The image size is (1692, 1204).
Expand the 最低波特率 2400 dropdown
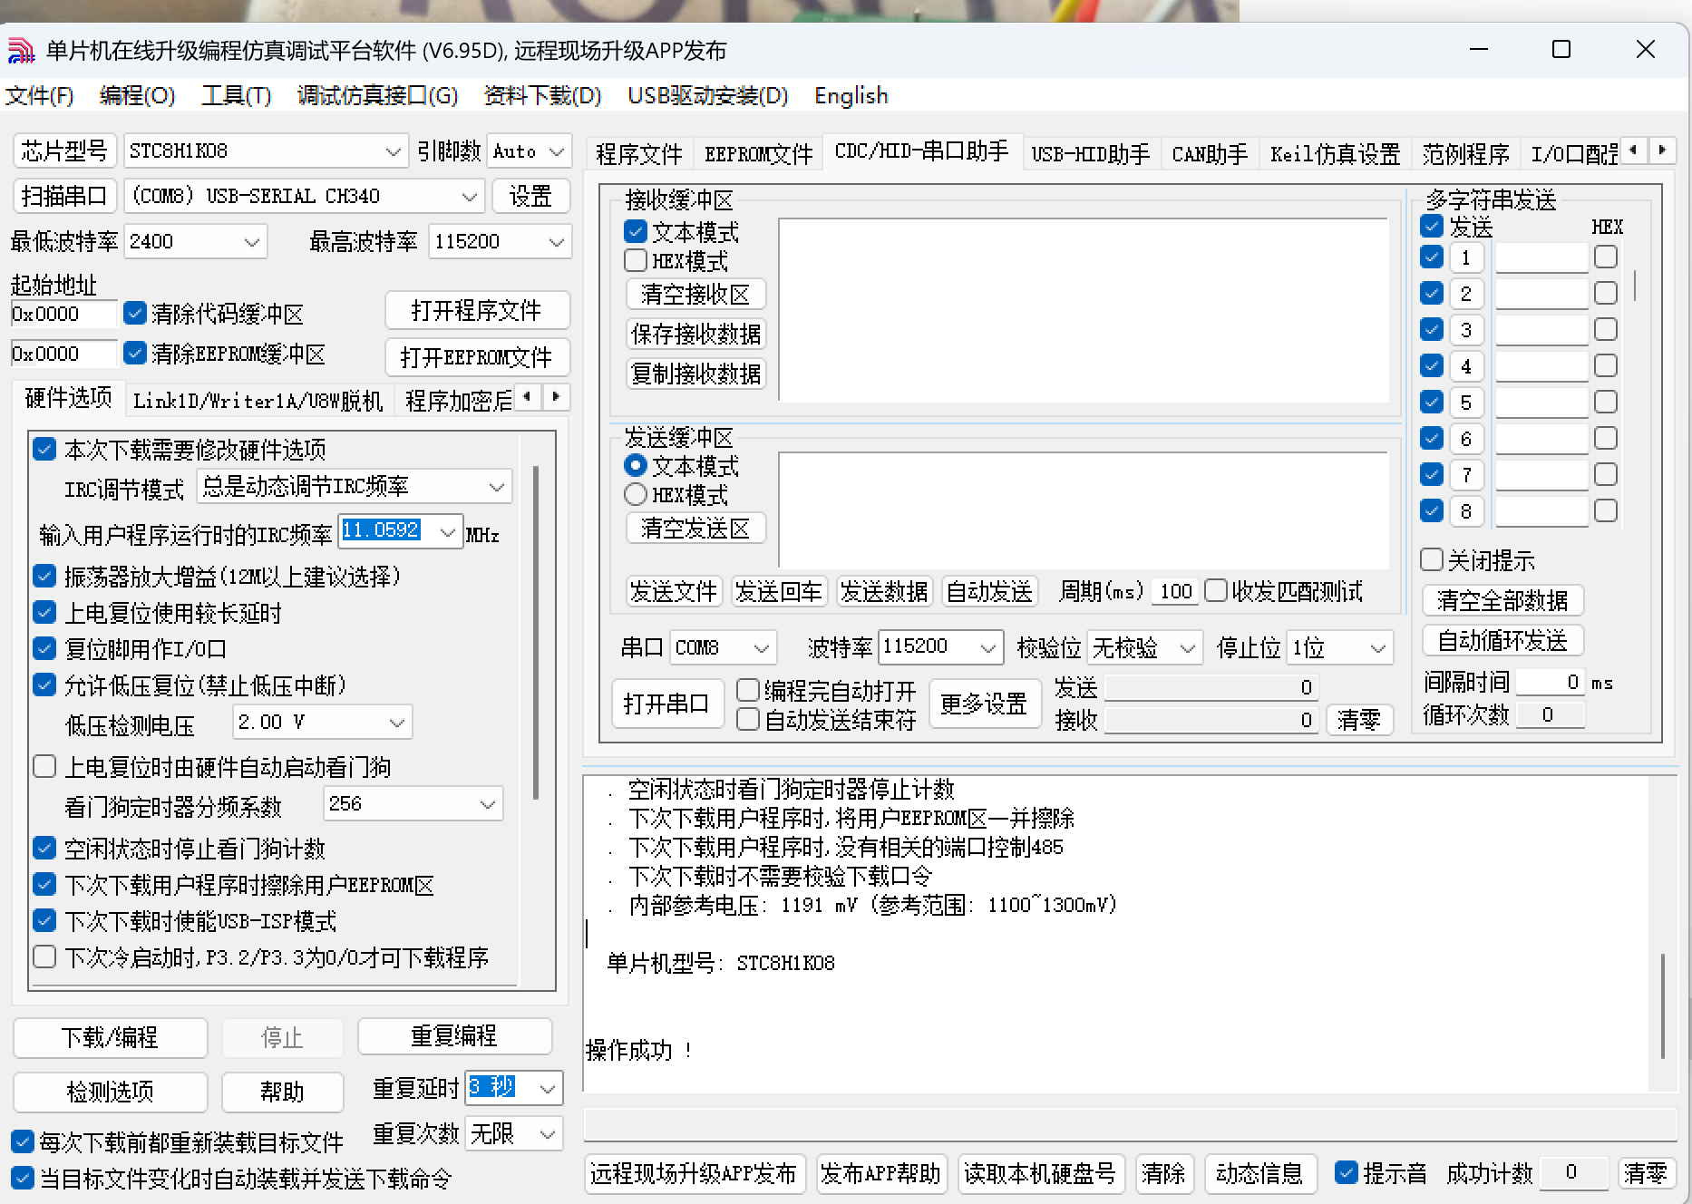pyautogui.click(x=252, y=242)
